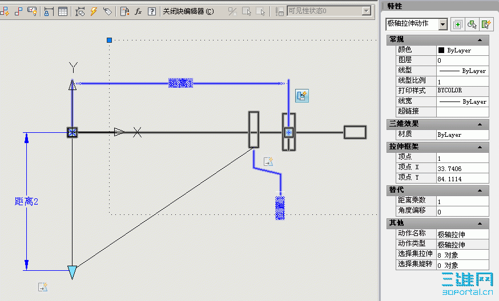
Task: Click the lightning bolt action icon
Action: pos(94,11)
